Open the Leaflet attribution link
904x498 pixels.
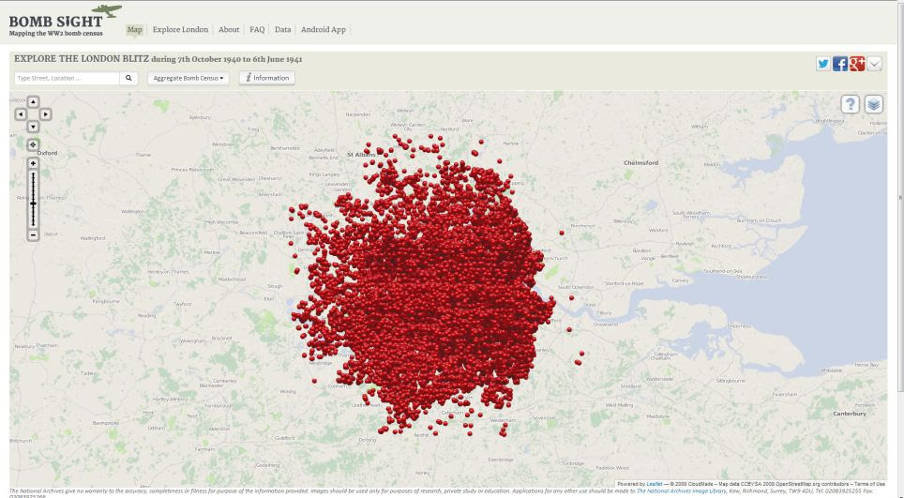coord(654,484)
